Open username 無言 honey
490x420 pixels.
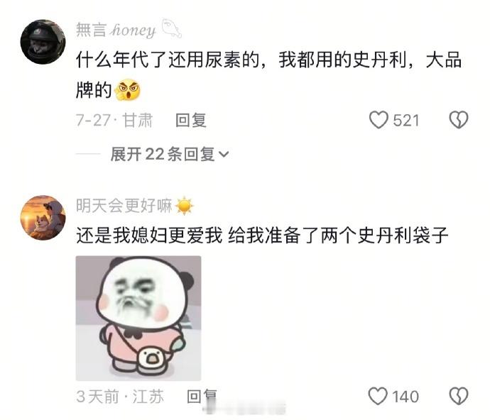[116, 30]
